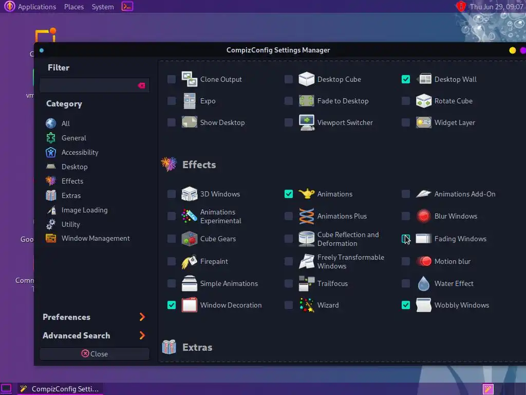
Task: Open the Cube Gears plugin icon
Action: 189,239
